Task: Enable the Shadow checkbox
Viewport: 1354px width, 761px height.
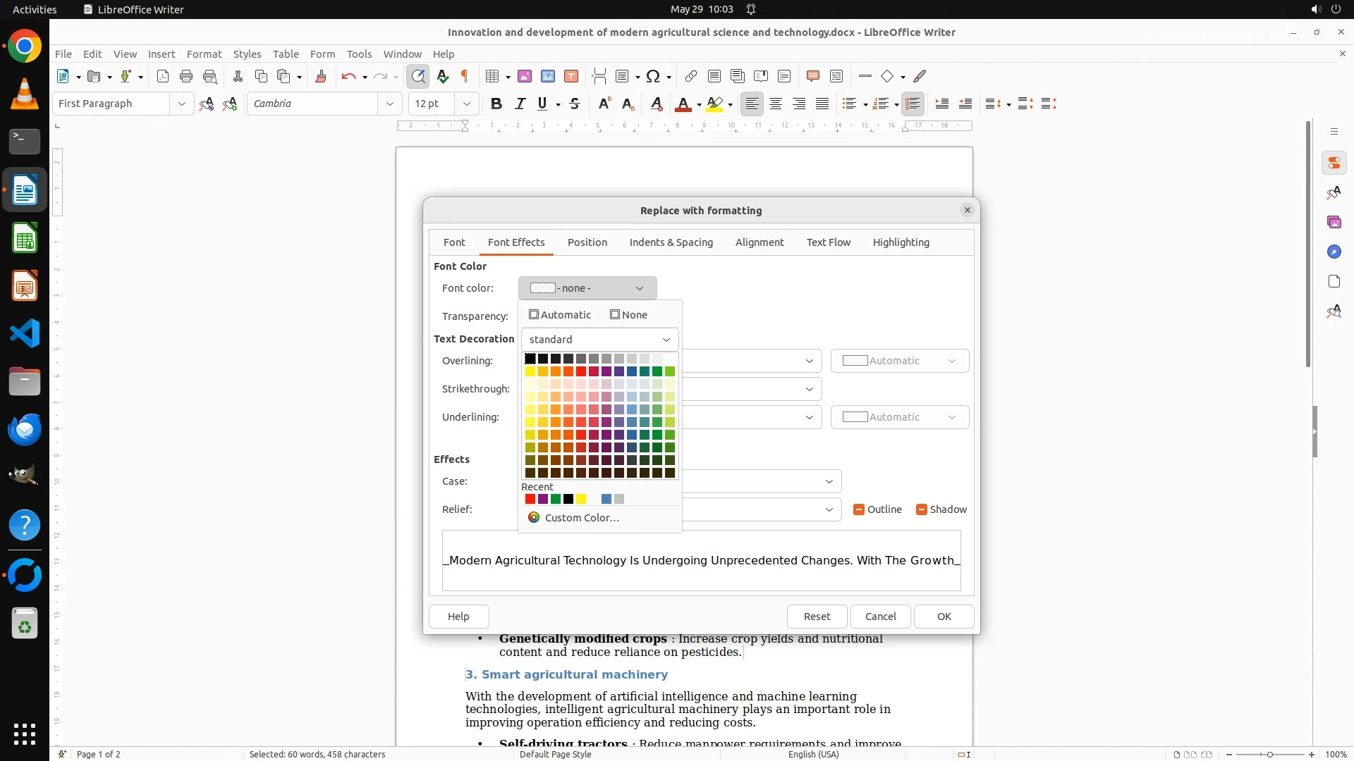Action: pyautogui.click(x=921, y=509)
